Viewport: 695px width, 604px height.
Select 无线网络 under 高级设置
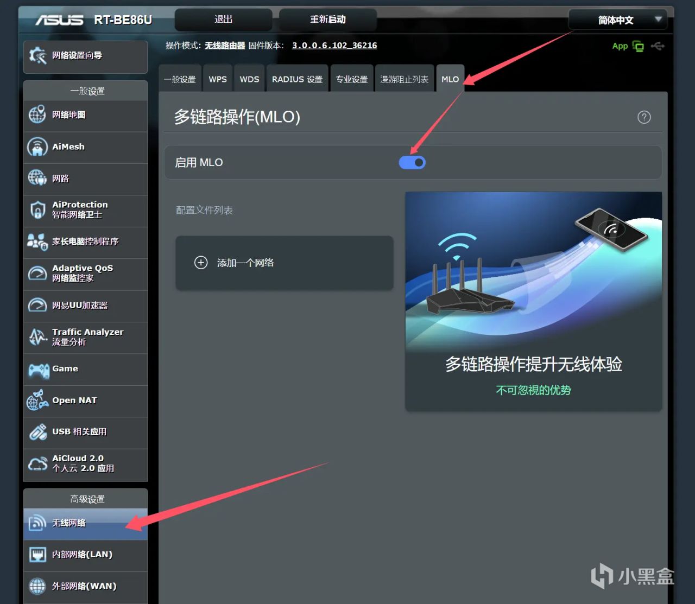click(x=86, y=524)
